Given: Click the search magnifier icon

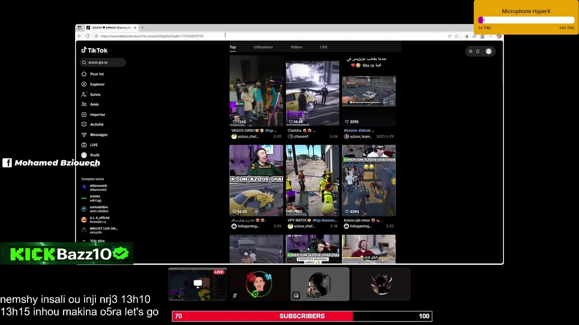Looking at the screenshot, I should [x=84, y=62].
